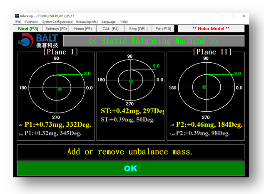Screen dimensions: 264x194
Task: Open the System Configurations menu
Action: coord(57,22)
